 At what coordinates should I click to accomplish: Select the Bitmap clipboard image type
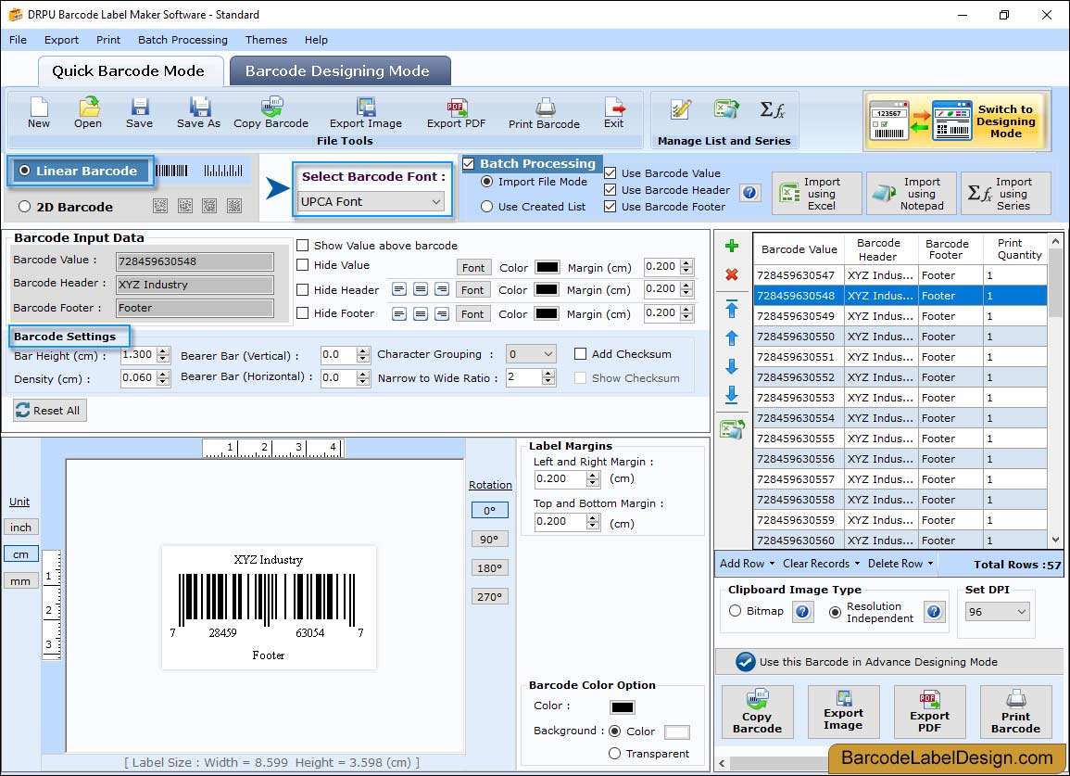click(735, 611)
